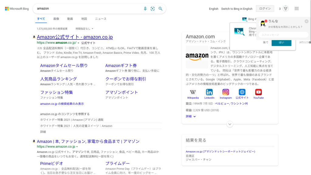Image resolution: width=311 pixels, height=175 pixels.
Task: Open the hamburger menu icon
Action: point(296,9)
